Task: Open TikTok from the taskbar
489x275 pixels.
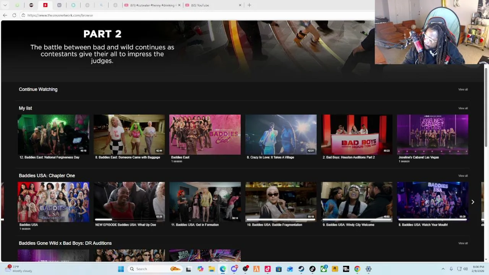Action: pos(313,269)
